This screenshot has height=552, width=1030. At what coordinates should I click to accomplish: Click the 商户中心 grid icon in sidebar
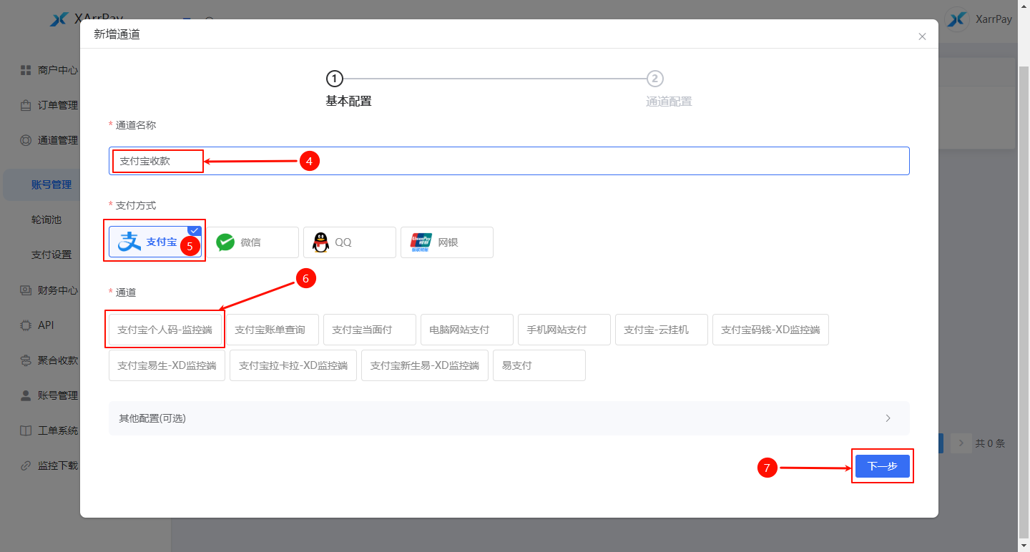[26, 70]
